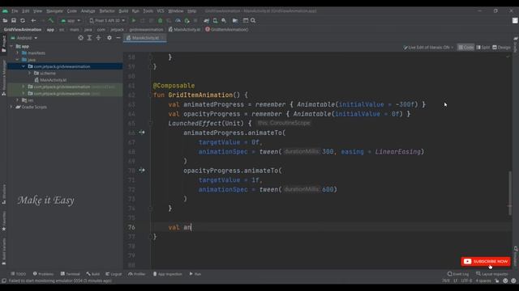Viewport: 519px width, 291px height.
Task: Click the Profile app gauge icon
Action: 178,20
